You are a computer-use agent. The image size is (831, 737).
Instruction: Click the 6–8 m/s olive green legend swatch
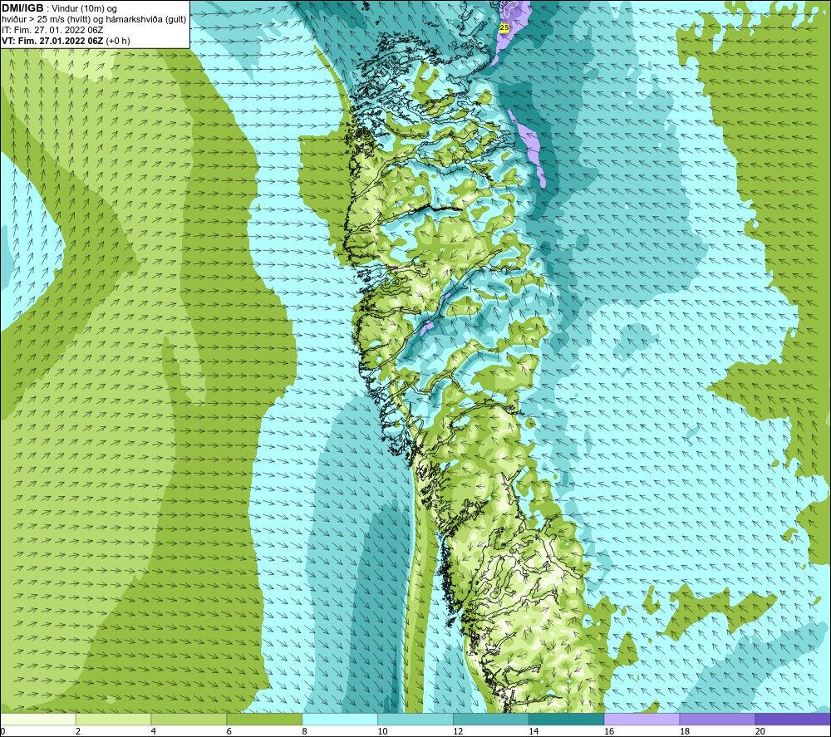pyautogui.click(x=264, y=719)
